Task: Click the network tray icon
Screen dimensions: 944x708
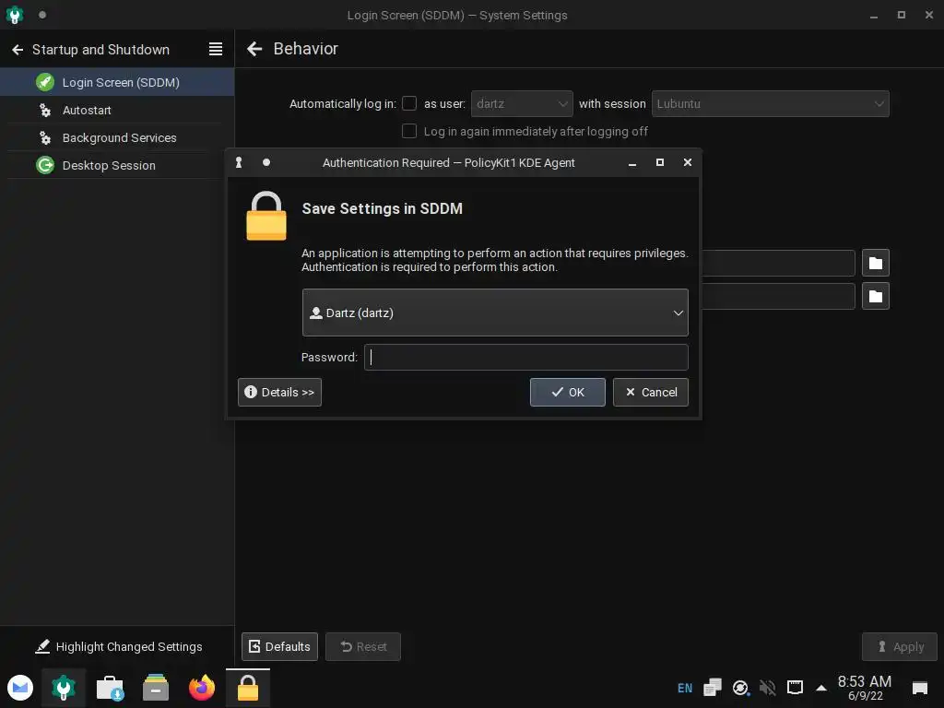Action: coord(795,688)
